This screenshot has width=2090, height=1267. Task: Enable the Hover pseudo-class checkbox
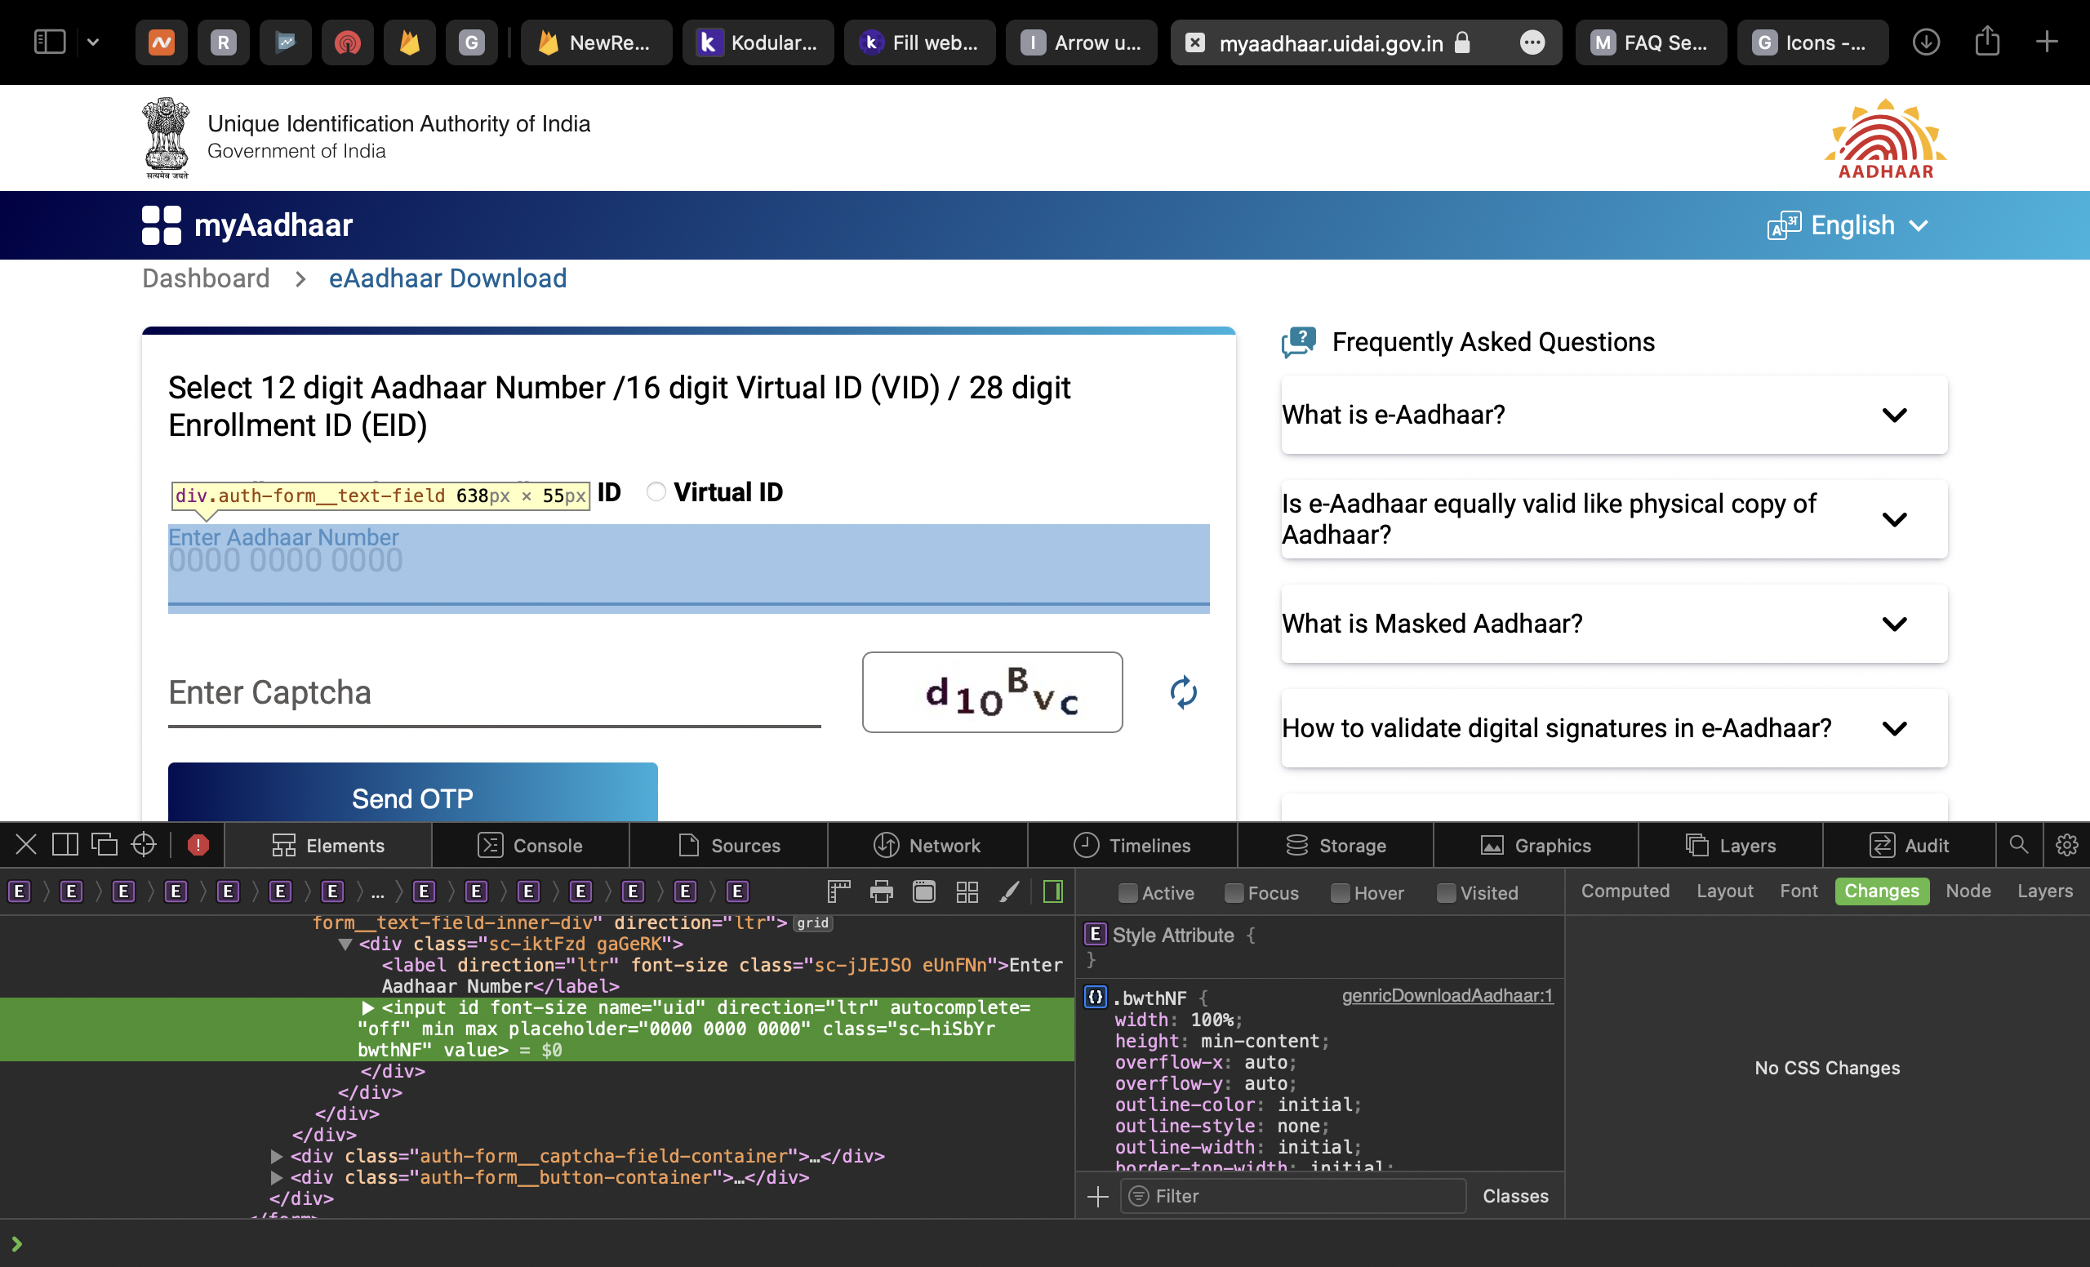[1341, 893]
